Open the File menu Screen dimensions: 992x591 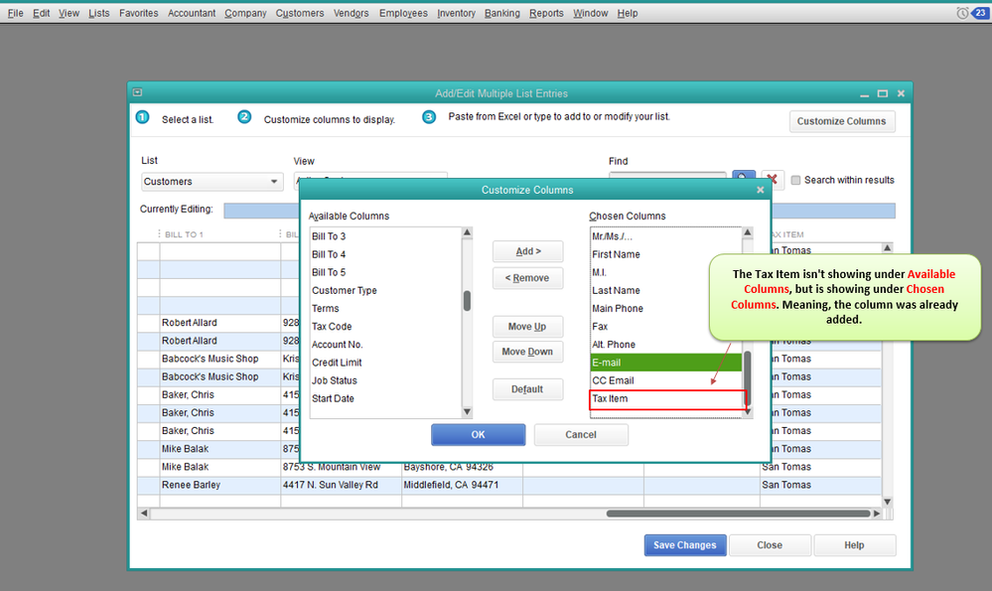coord(15,13)
